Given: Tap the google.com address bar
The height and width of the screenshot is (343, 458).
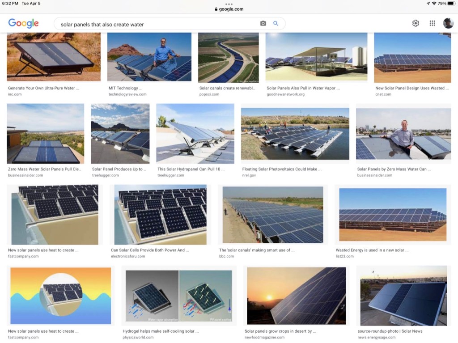Looking at the screenshot, I should click(229, 8).
